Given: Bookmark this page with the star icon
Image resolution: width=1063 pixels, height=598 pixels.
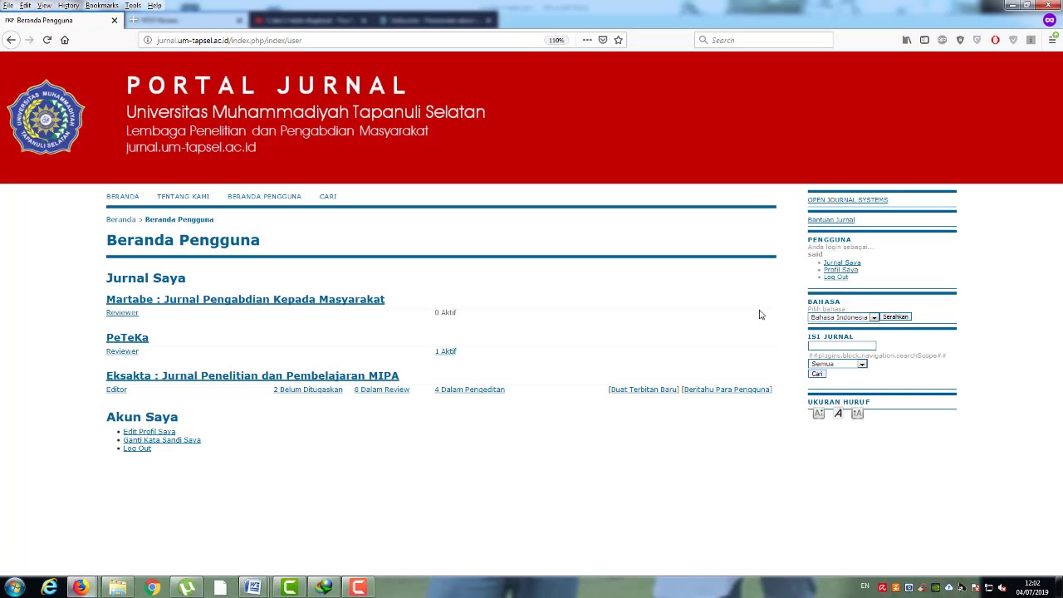Looking at the screenshot, I should (x=618, y=40).
